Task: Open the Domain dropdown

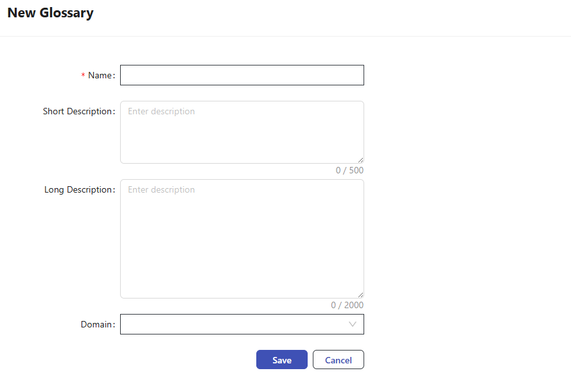Action: coord(242,324)
